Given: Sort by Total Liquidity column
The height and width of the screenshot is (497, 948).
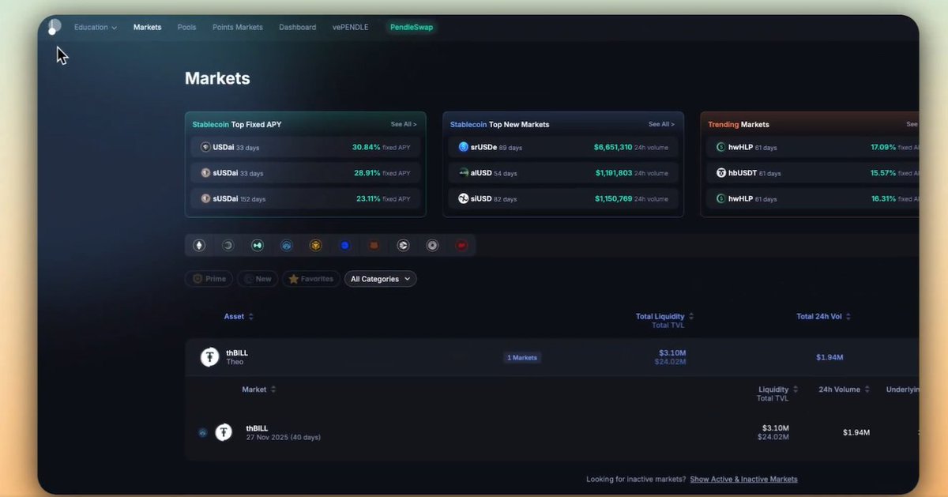Looking at the screenshot, I should [x=664, y=316].
